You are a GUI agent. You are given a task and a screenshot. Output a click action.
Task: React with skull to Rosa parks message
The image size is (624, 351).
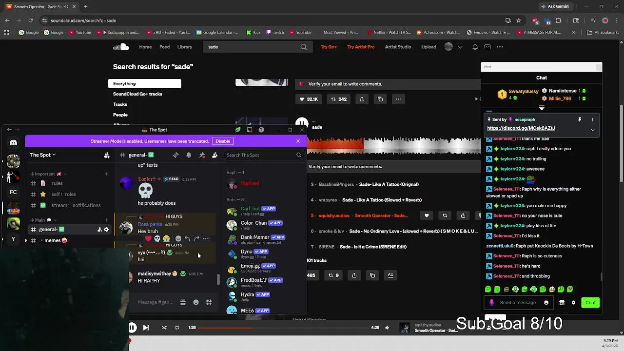157,238
